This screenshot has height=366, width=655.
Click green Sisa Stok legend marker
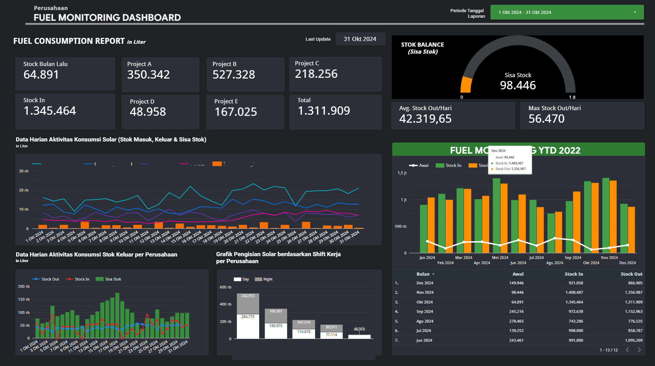(100, 279)
